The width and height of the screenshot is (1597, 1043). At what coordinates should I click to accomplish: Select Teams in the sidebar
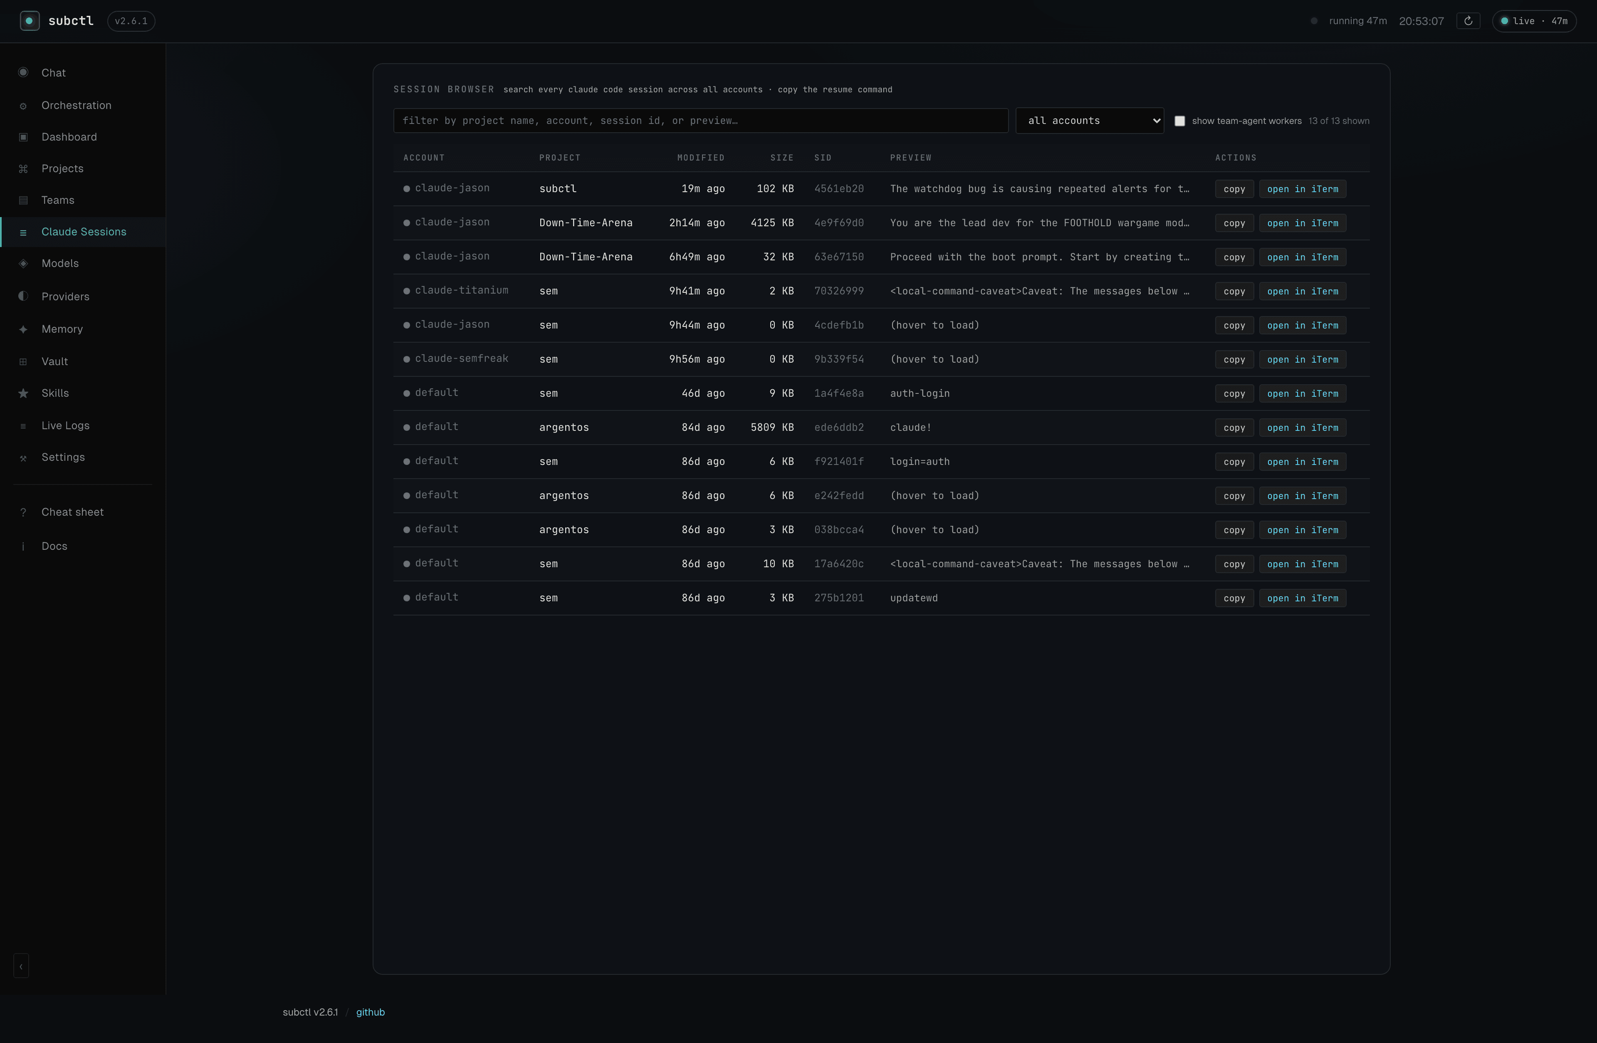point(58,200)
